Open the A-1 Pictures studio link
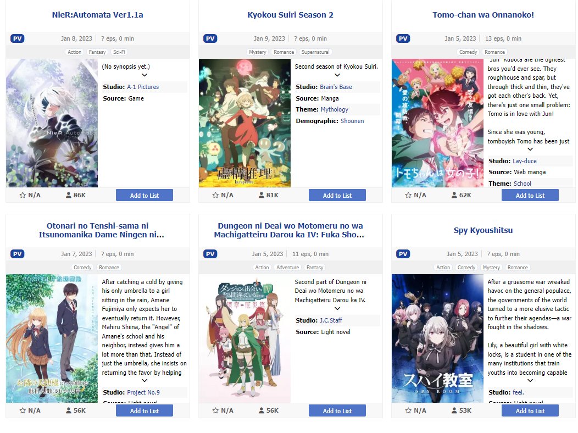This screenshot has height=433, width=578. click(143, 87)
